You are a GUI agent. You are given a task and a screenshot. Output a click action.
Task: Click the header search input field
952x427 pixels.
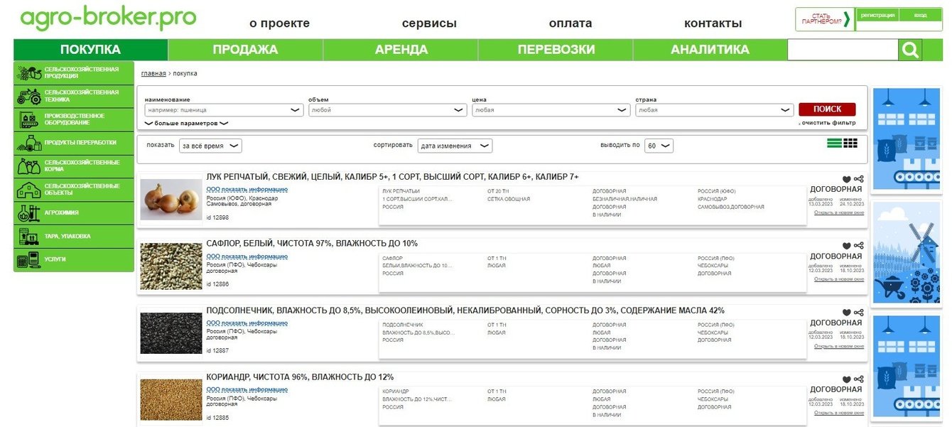(843, 50)
